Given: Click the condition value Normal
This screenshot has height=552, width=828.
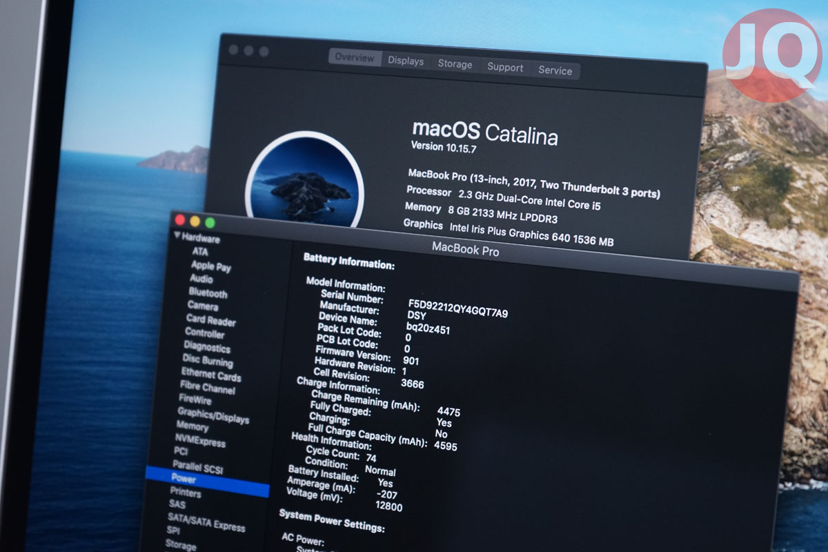Looking at the screenshot, I should (379, 471).
